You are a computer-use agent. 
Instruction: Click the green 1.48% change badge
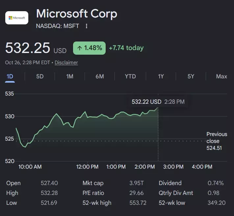point(89,48)
